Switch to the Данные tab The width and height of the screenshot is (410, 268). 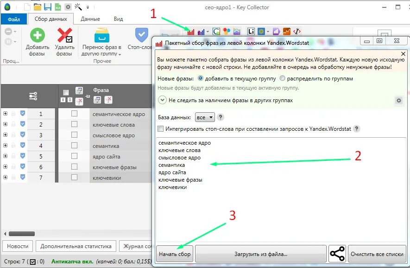[90, 19]
